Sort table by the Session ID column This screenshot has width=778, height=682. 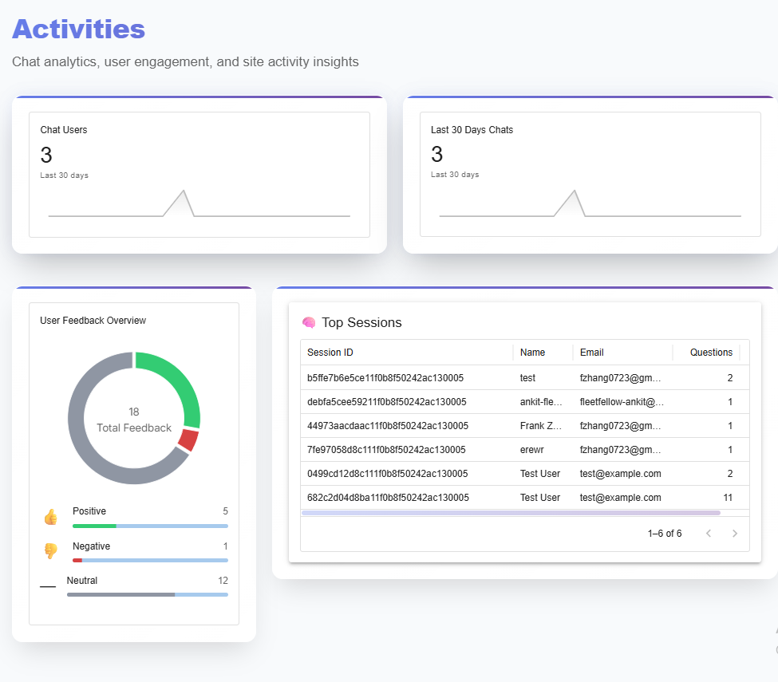[330, 352]
